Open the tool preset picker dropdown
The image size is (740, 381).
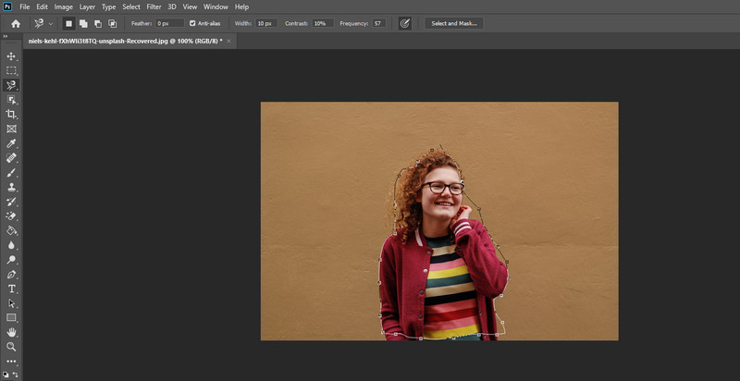[43, 23]
